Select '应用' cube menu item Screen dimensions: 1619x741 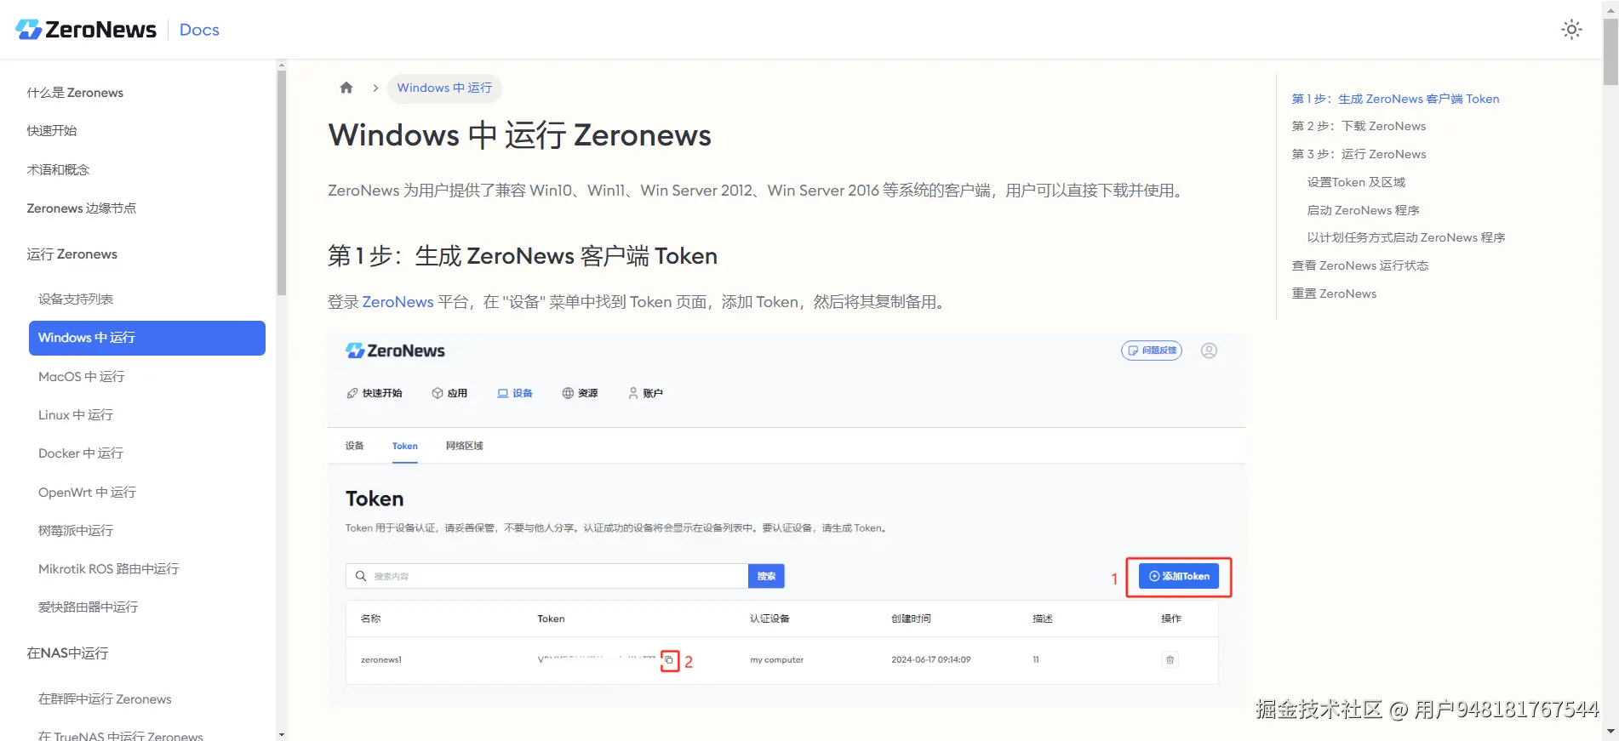[449, 393]
